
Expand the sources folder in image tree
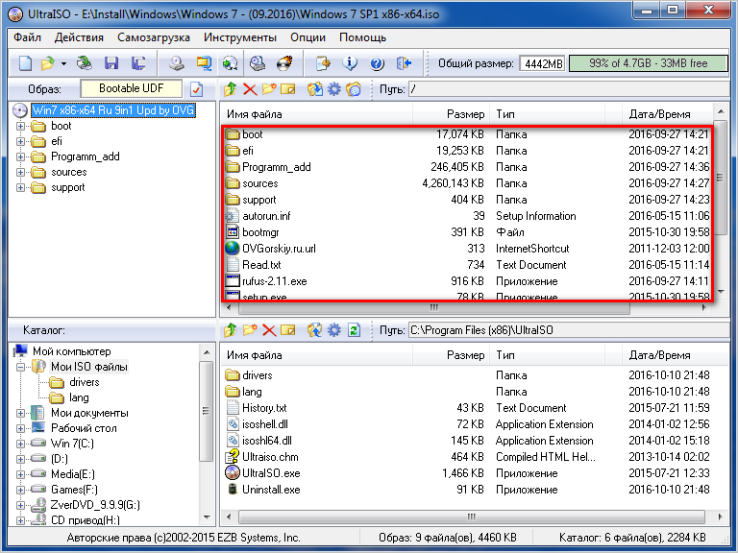[20, 172]
